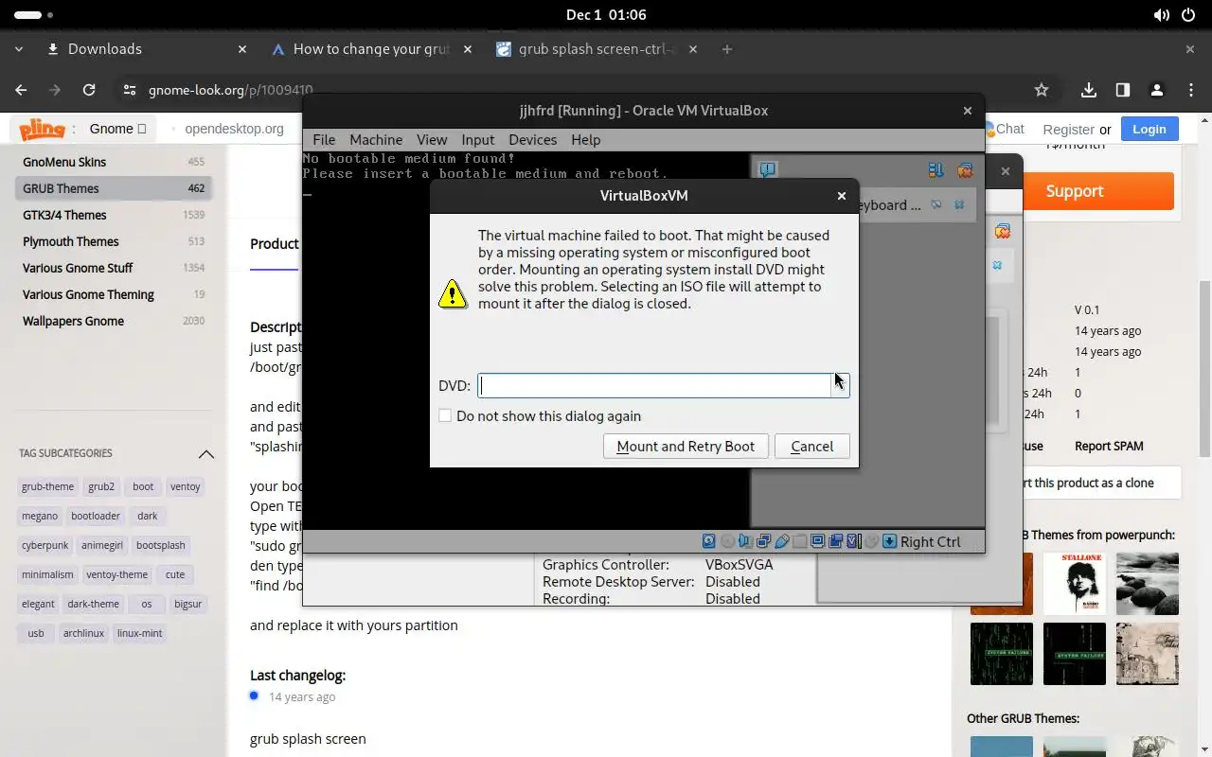
Task: Click the Report SPAM link
Action: (1109, 446)
